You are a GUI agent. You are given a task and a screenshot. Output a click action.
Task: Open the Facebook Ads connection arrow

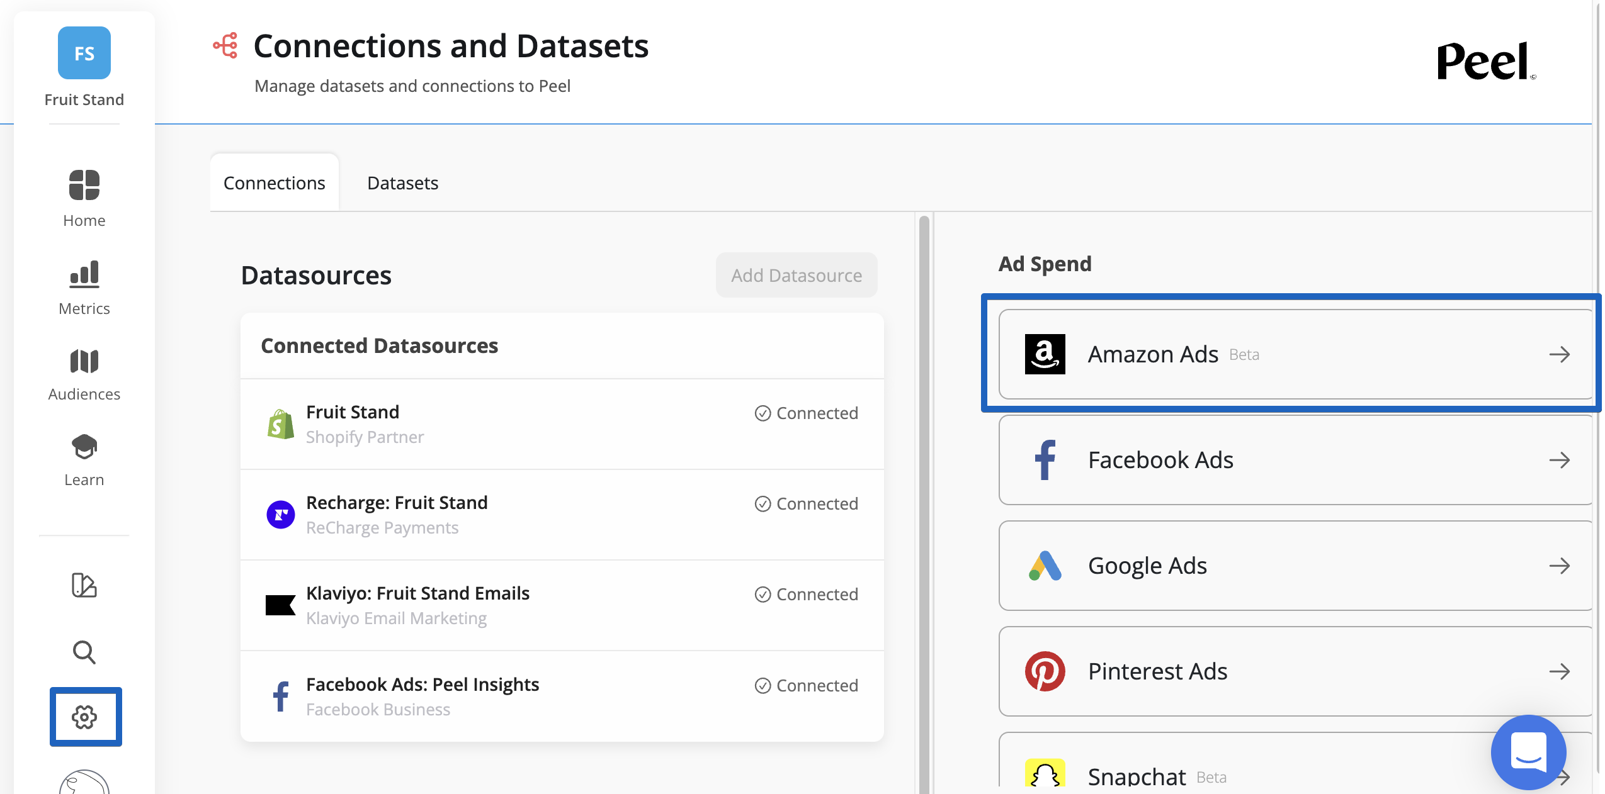pyautogui.click(x=1559, y=460)
